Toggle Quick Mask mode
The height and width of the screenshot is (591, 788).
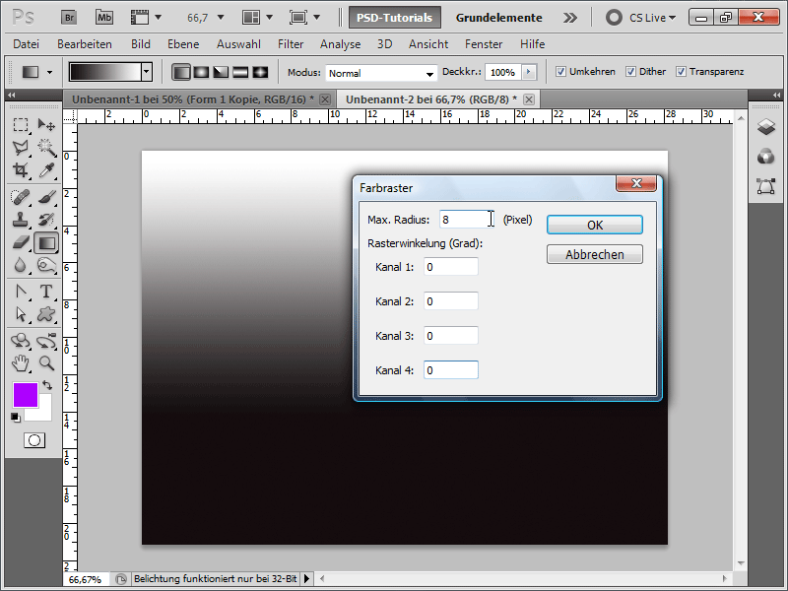(34, 440)
